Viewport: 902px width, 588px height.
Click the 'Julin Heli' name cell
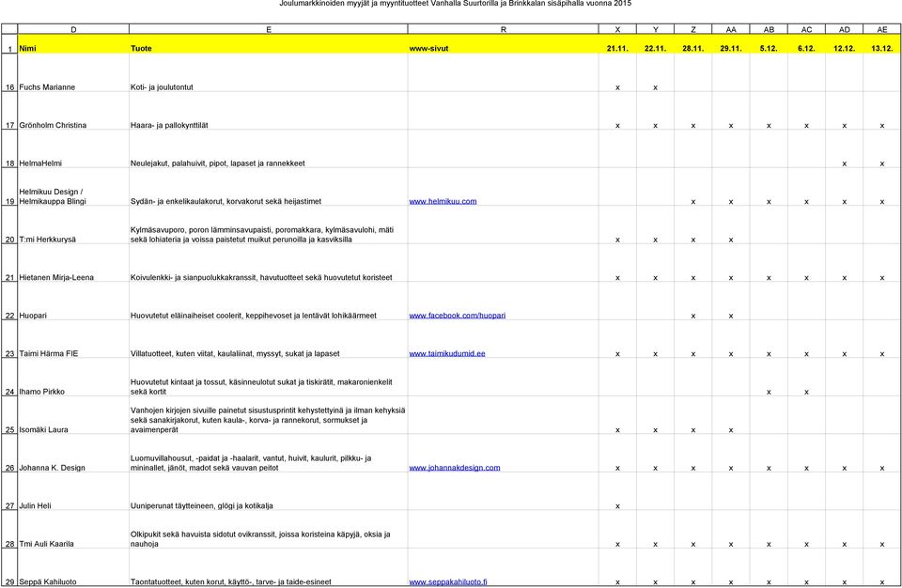pos(73,491)
